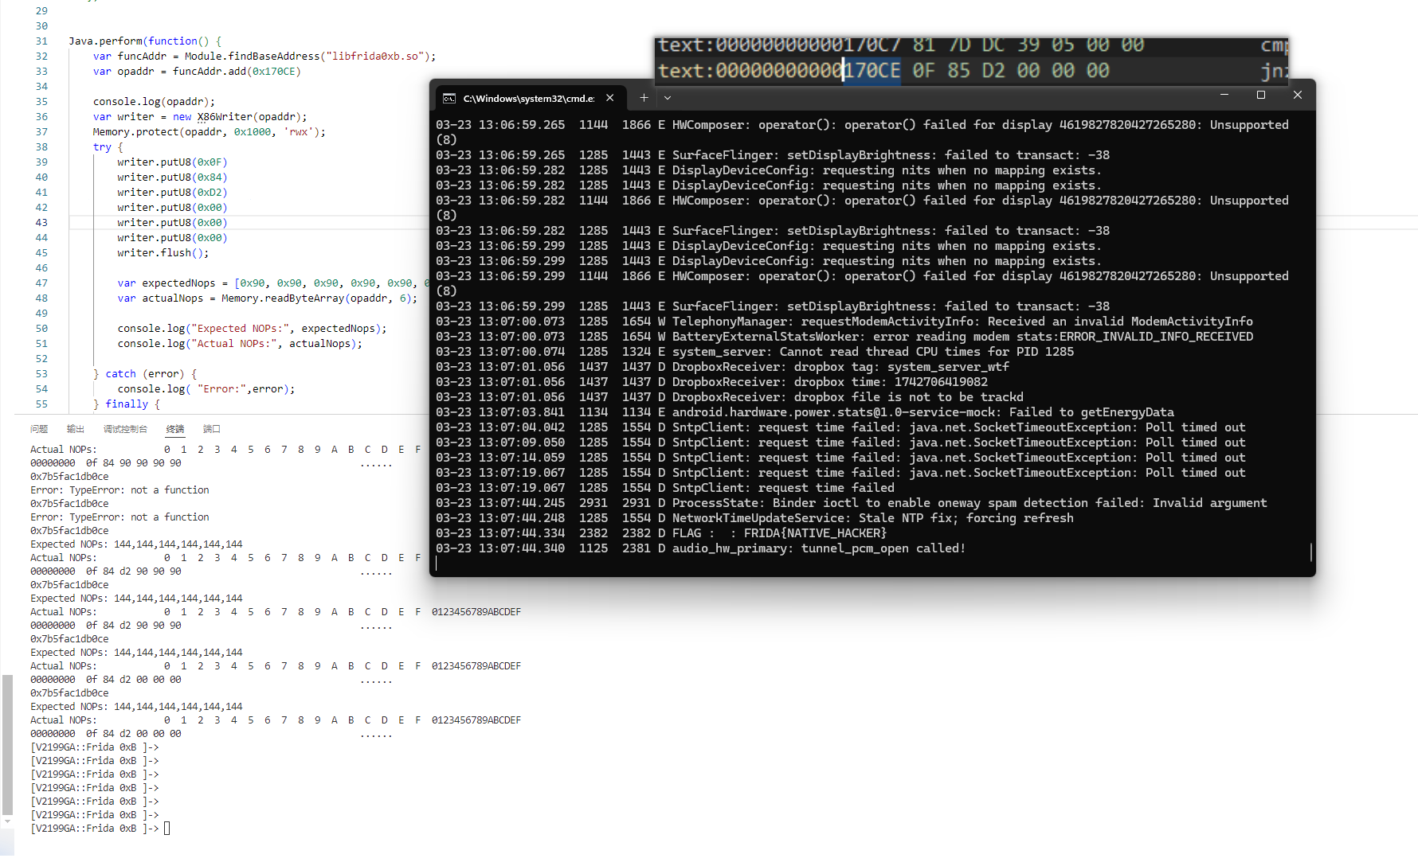Click the last Frida 0xB prompt cursor
The image size is (1418, 862).
(167, 829)
